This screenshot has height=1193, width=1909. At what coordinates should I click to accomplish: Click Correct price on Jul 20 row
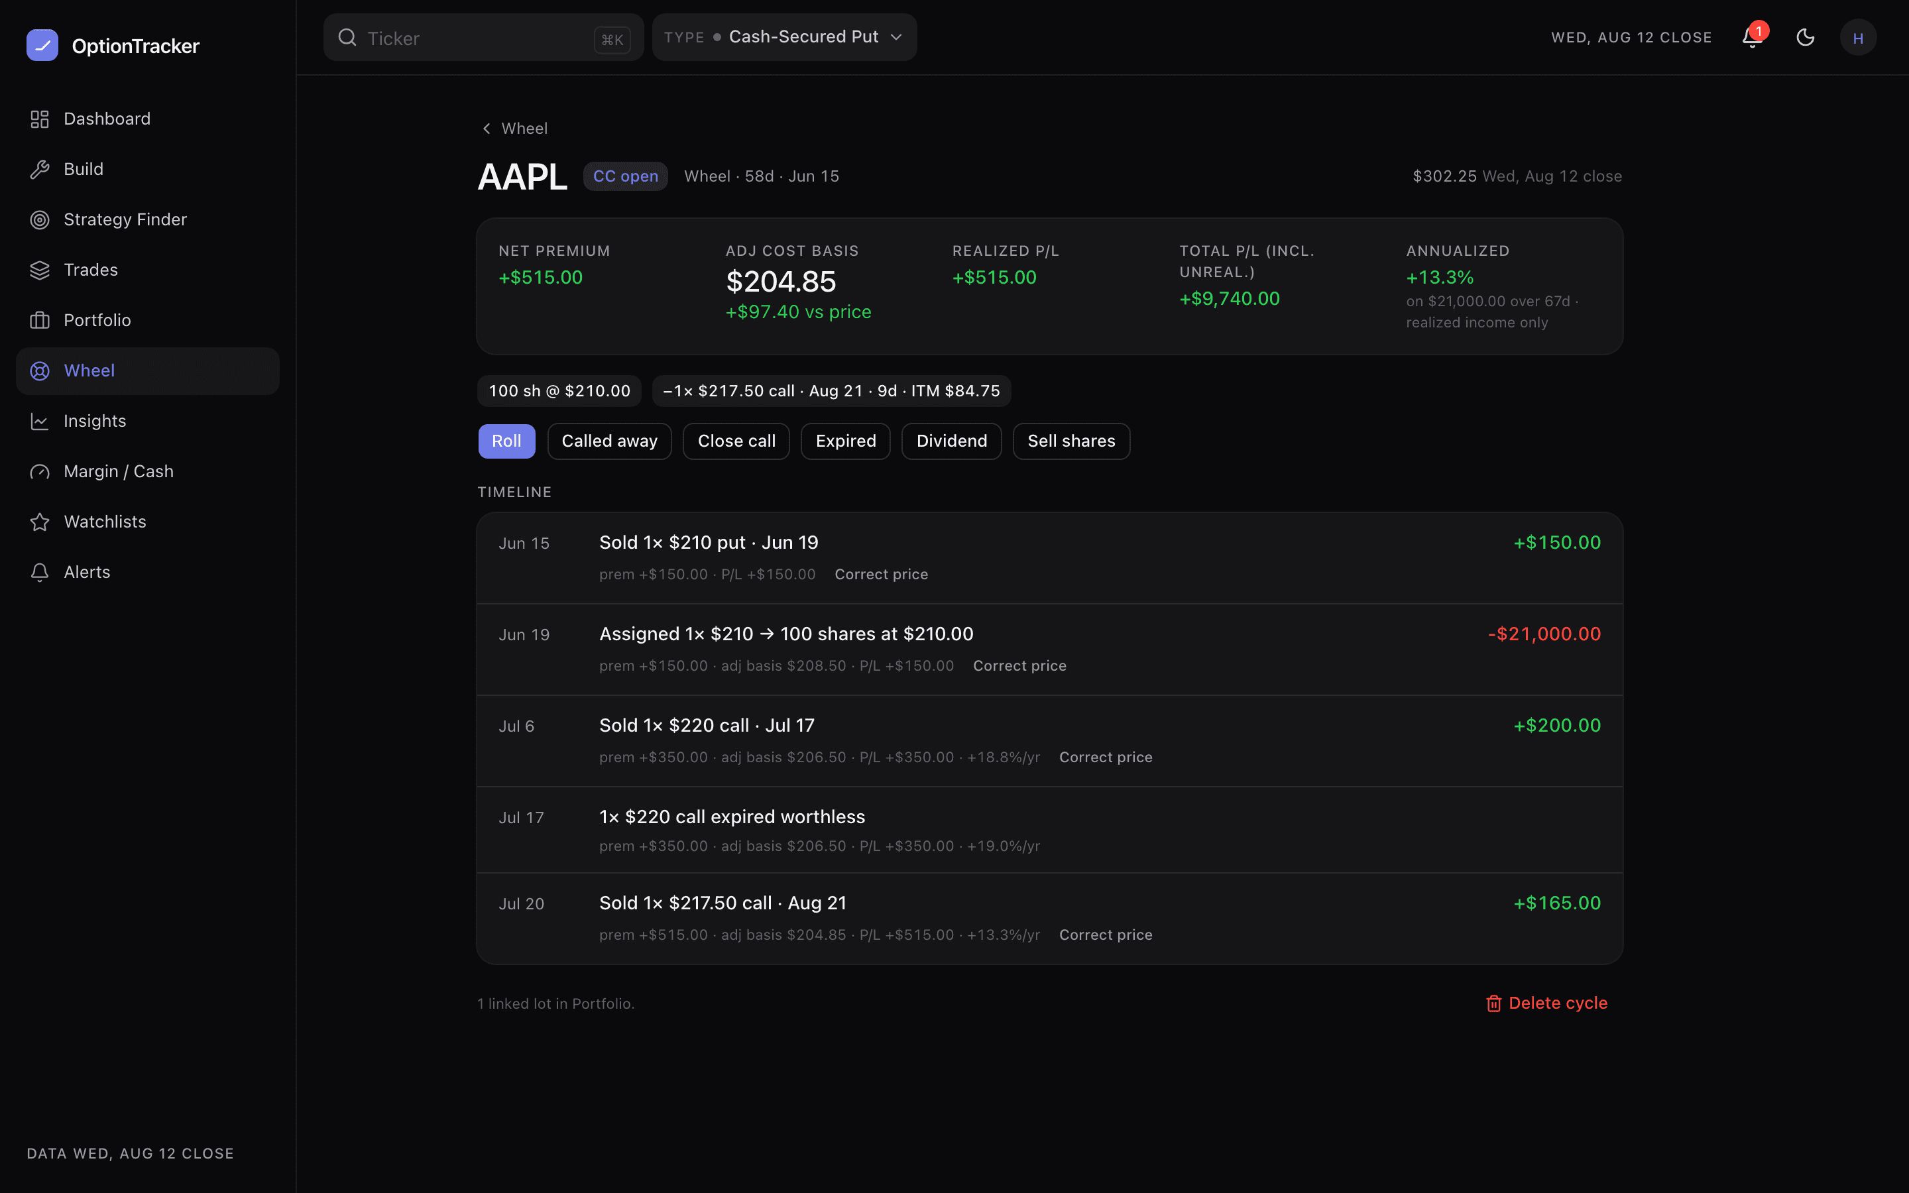pos(1105,935)
